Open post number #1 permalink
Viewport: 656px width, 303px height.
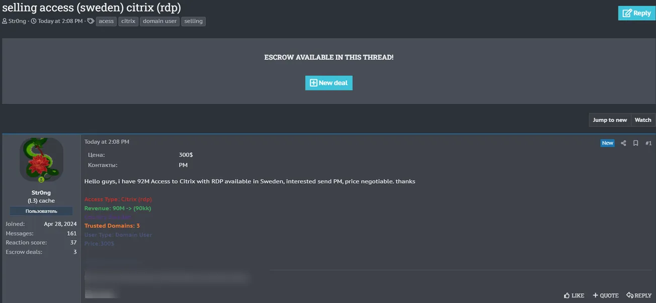pos(648,143)
